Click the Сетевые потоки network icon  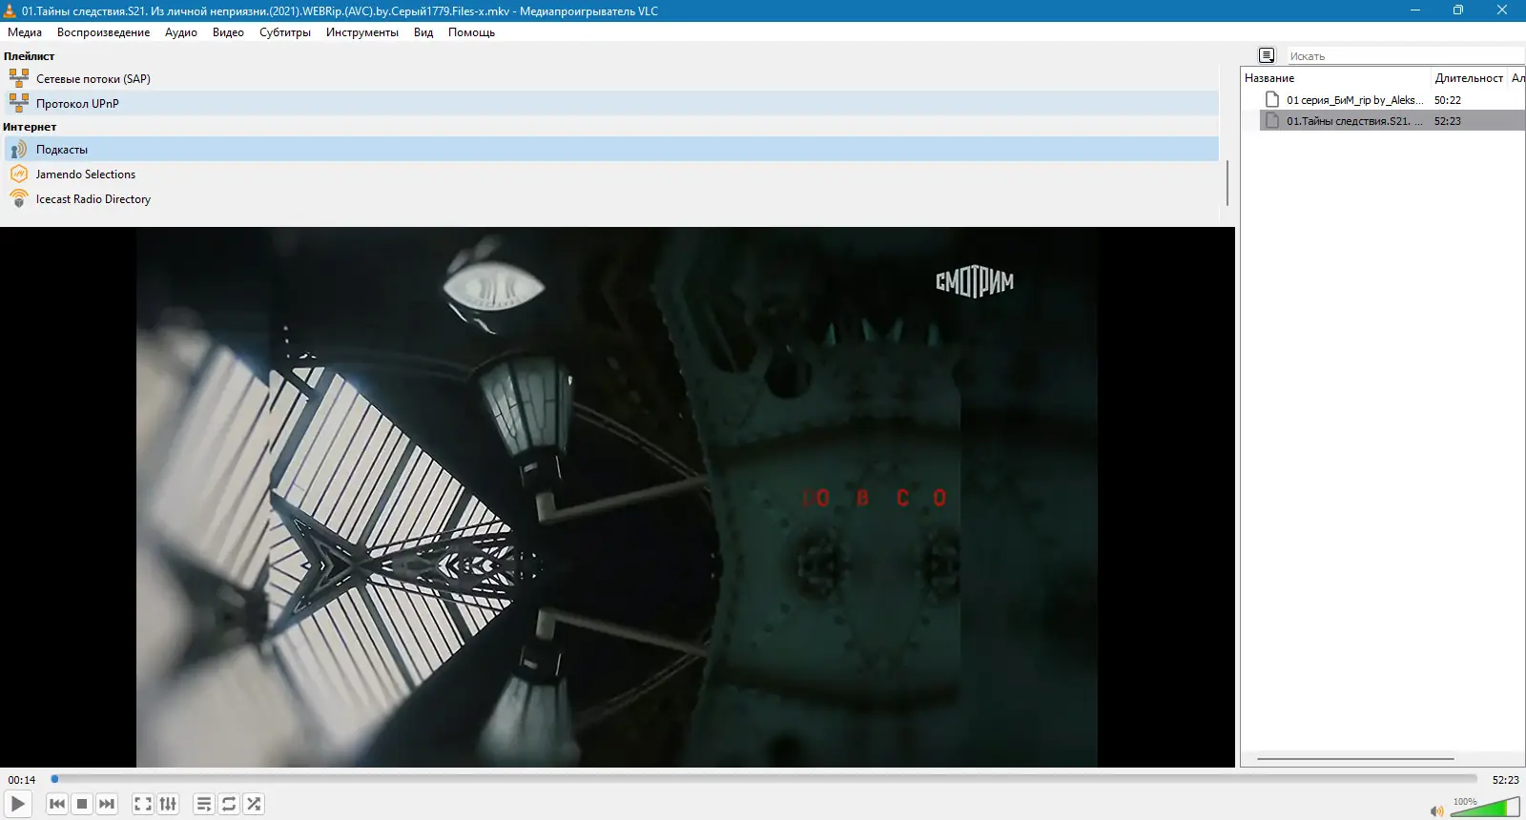click(x=19, y=78)
